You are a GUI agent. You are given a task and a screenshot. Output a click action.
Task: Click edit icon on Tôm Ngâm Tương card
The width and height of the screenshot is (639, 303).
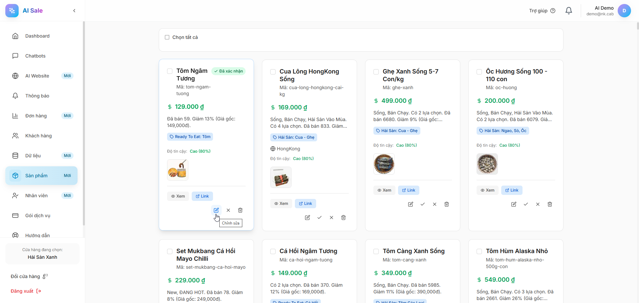(x=216, y=210)
